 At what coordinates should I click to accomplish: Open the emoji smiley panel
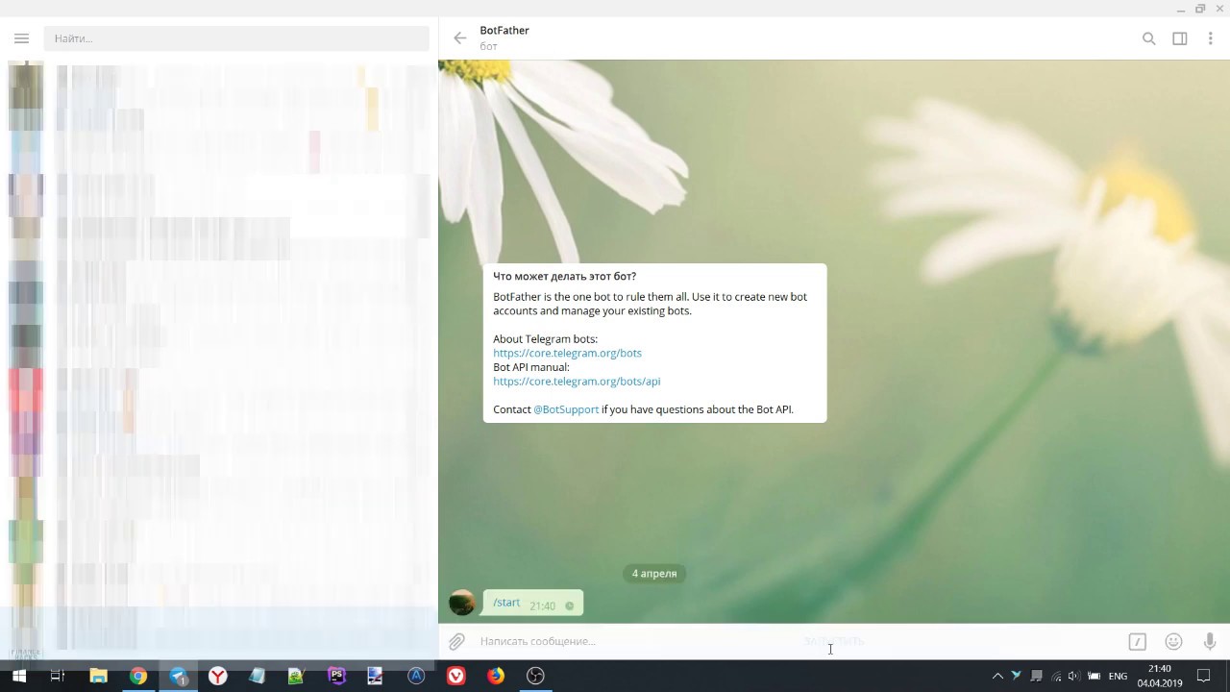[1173, 641]
